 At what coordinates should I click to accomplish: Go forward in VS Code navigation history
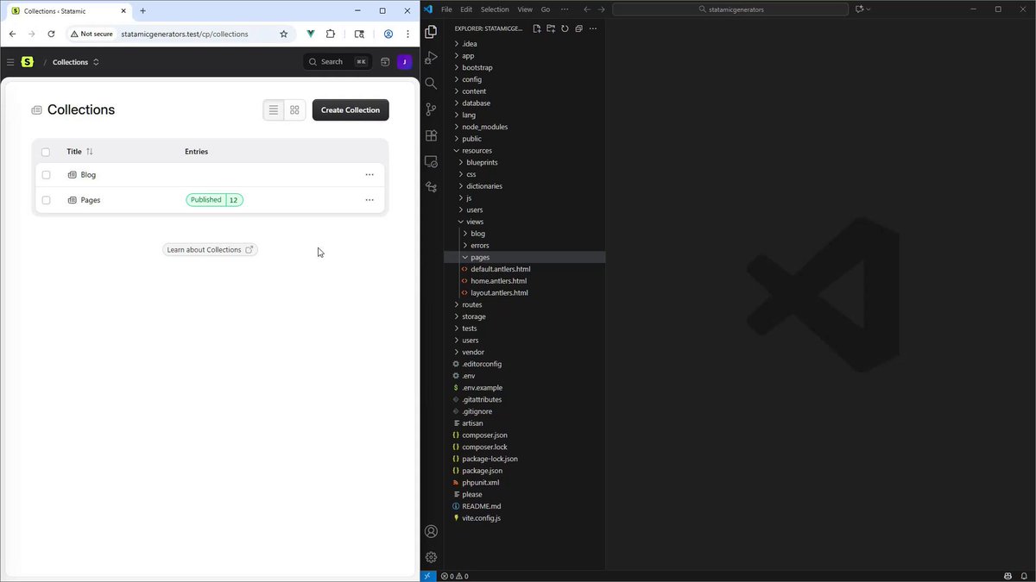[x=602, y=9]
